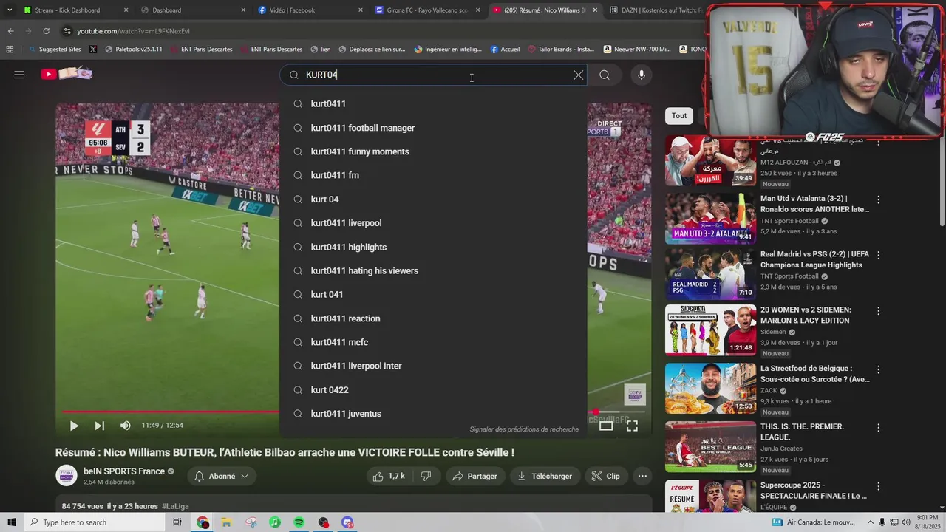
Task: Open the browser tab search dropdown arrow
Action: pos(9,10)
